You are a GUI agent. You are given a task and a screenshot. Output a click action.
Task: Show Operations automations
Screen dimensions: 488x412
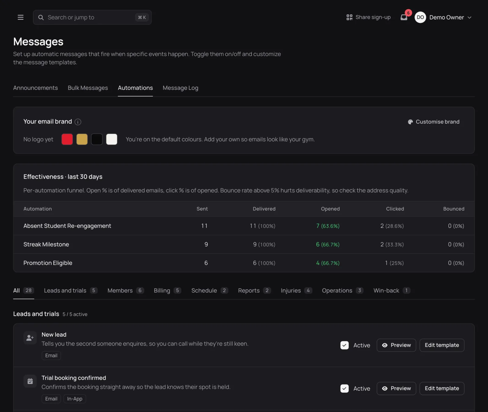pos(343,291)
